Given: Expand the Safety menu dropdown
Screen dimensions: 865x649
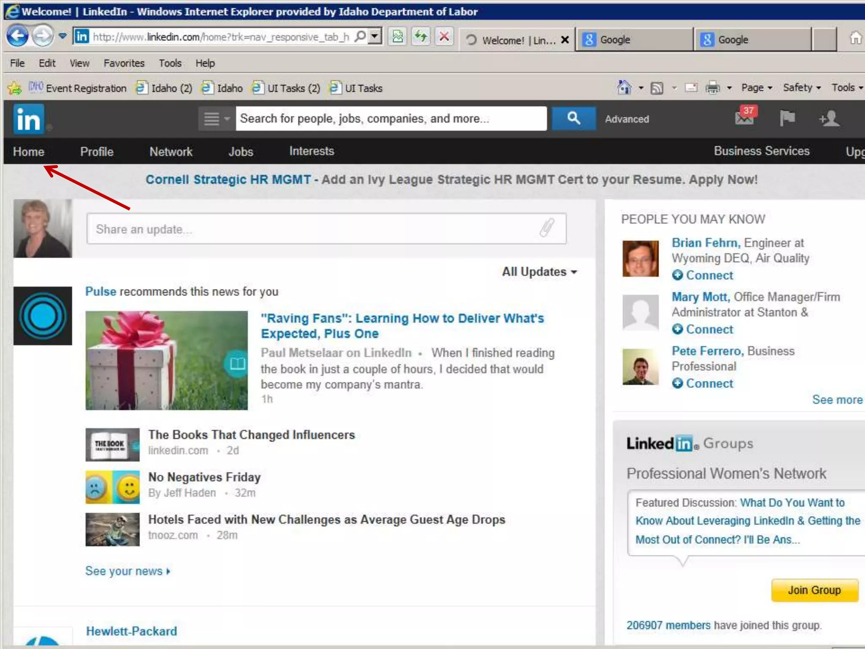Looking at the screenshot, I should coord(802,88).
